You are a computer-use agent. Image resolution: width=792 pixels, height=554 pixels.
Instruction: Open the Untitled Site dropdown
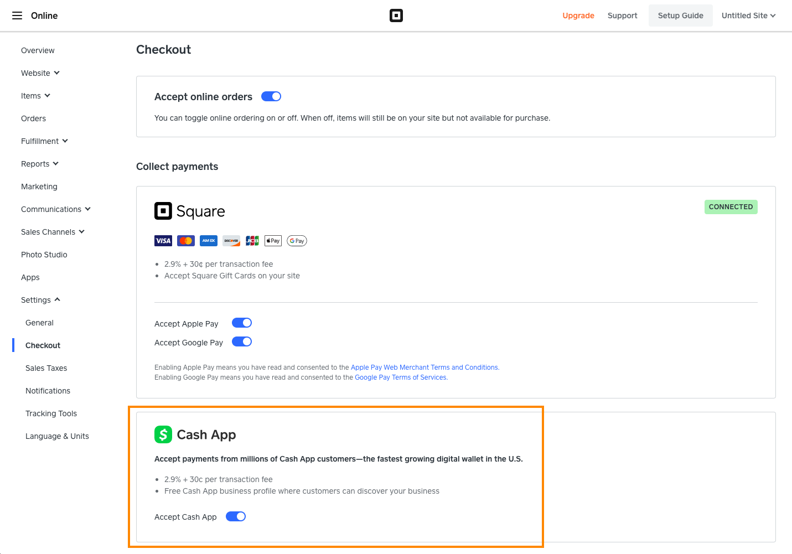pyautogui.click(x=748, y=15)
